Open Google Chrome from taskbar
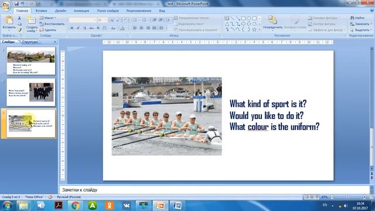The image size is (375, 211). point(75,206)
